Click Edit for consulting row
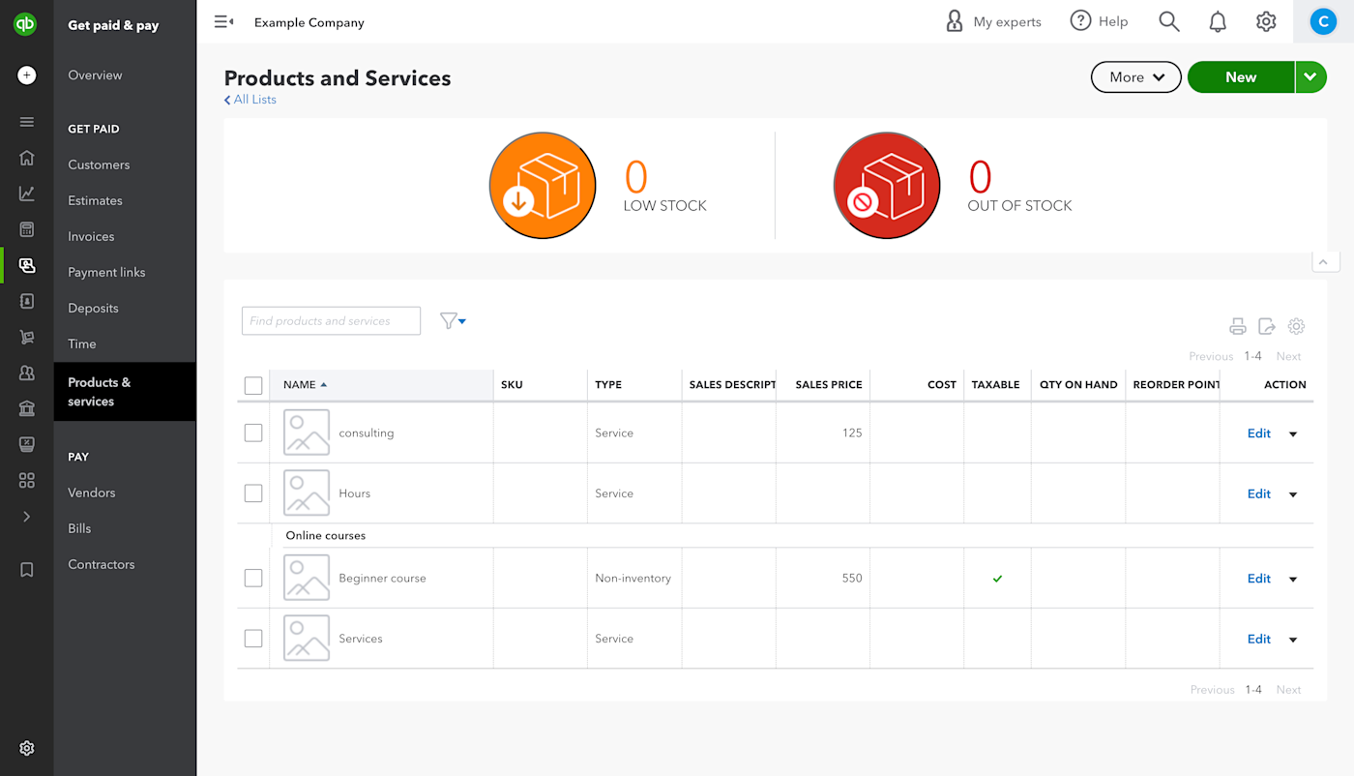 coord(1259,433)
